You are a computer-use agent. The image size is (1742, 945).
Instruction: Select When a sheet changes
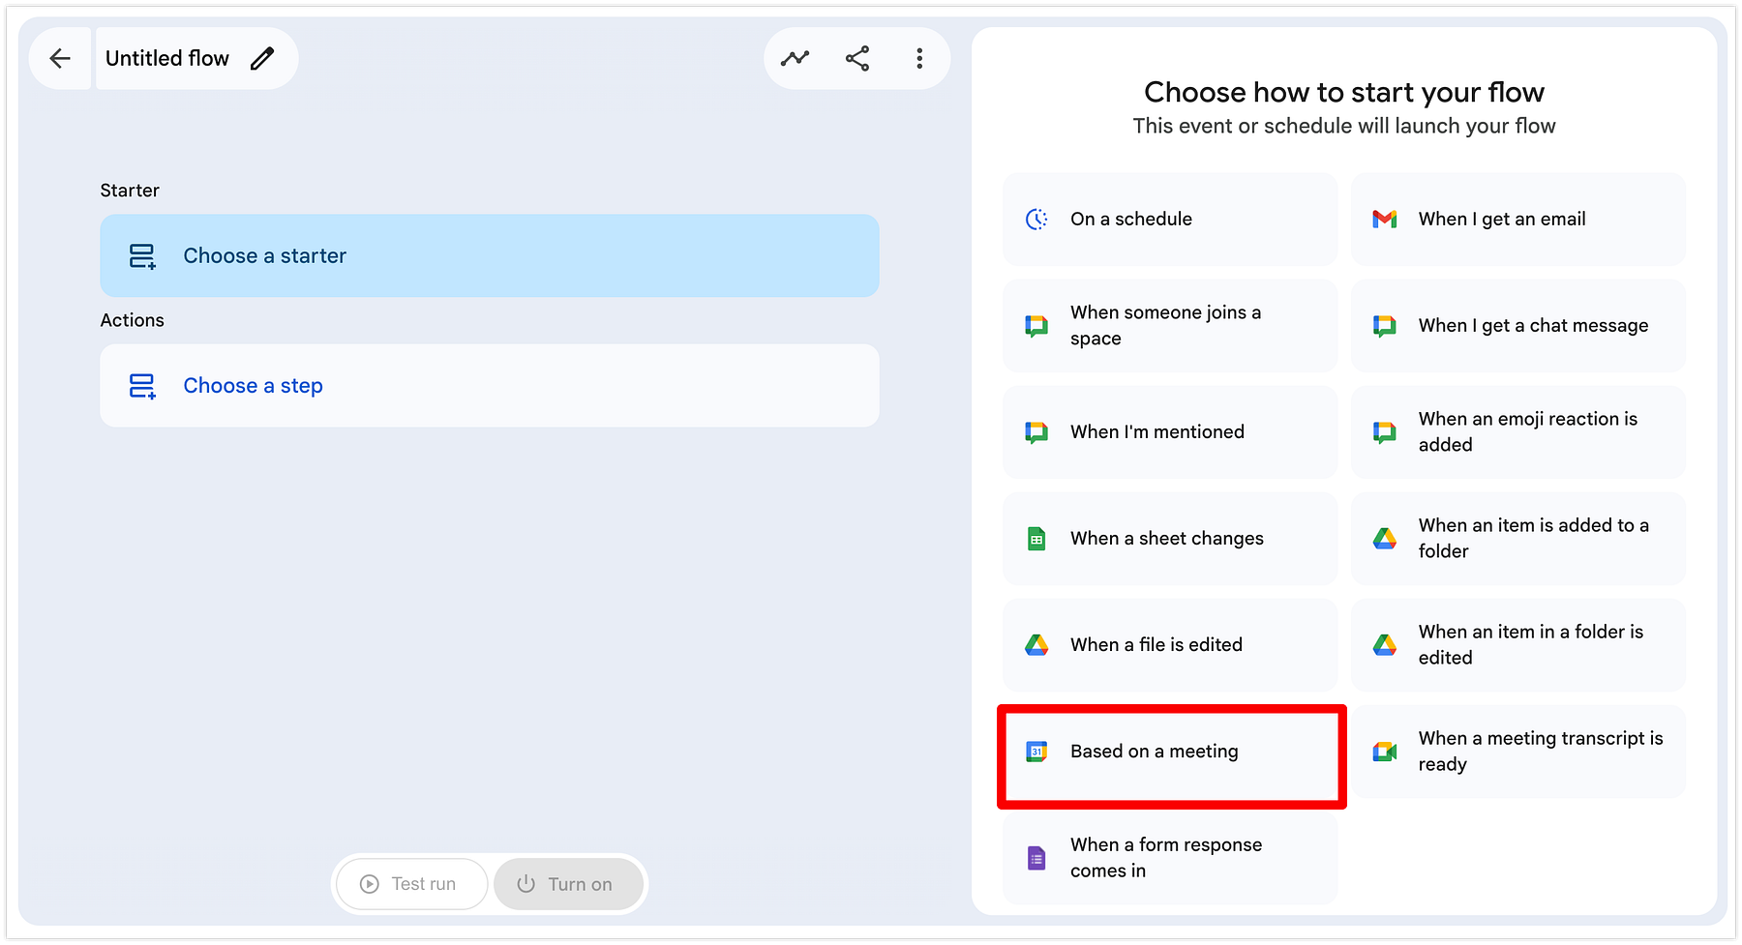pyautogui.click(x=1170, y=539)
